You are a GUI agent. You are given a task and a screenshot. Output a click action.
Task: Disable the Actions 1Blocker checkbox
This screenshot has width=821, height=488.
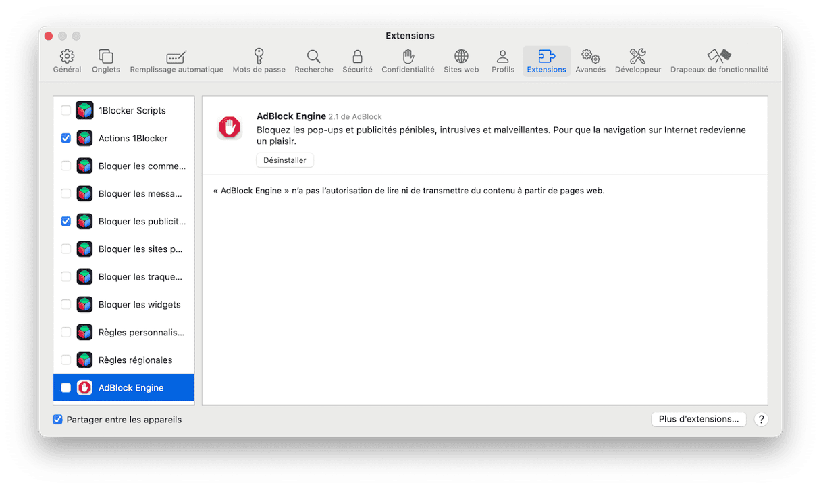point(66,139)
